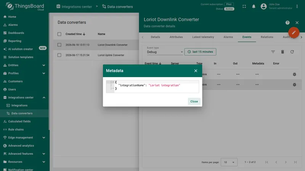Viewport: 305px width, 171px height.
Task: Select the Events tab
Action: (x=247, y=37)
